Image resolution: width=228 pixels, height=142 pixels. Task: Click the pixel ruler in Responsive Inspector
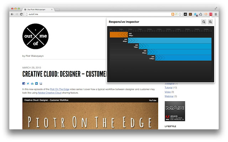pos(161,30)
